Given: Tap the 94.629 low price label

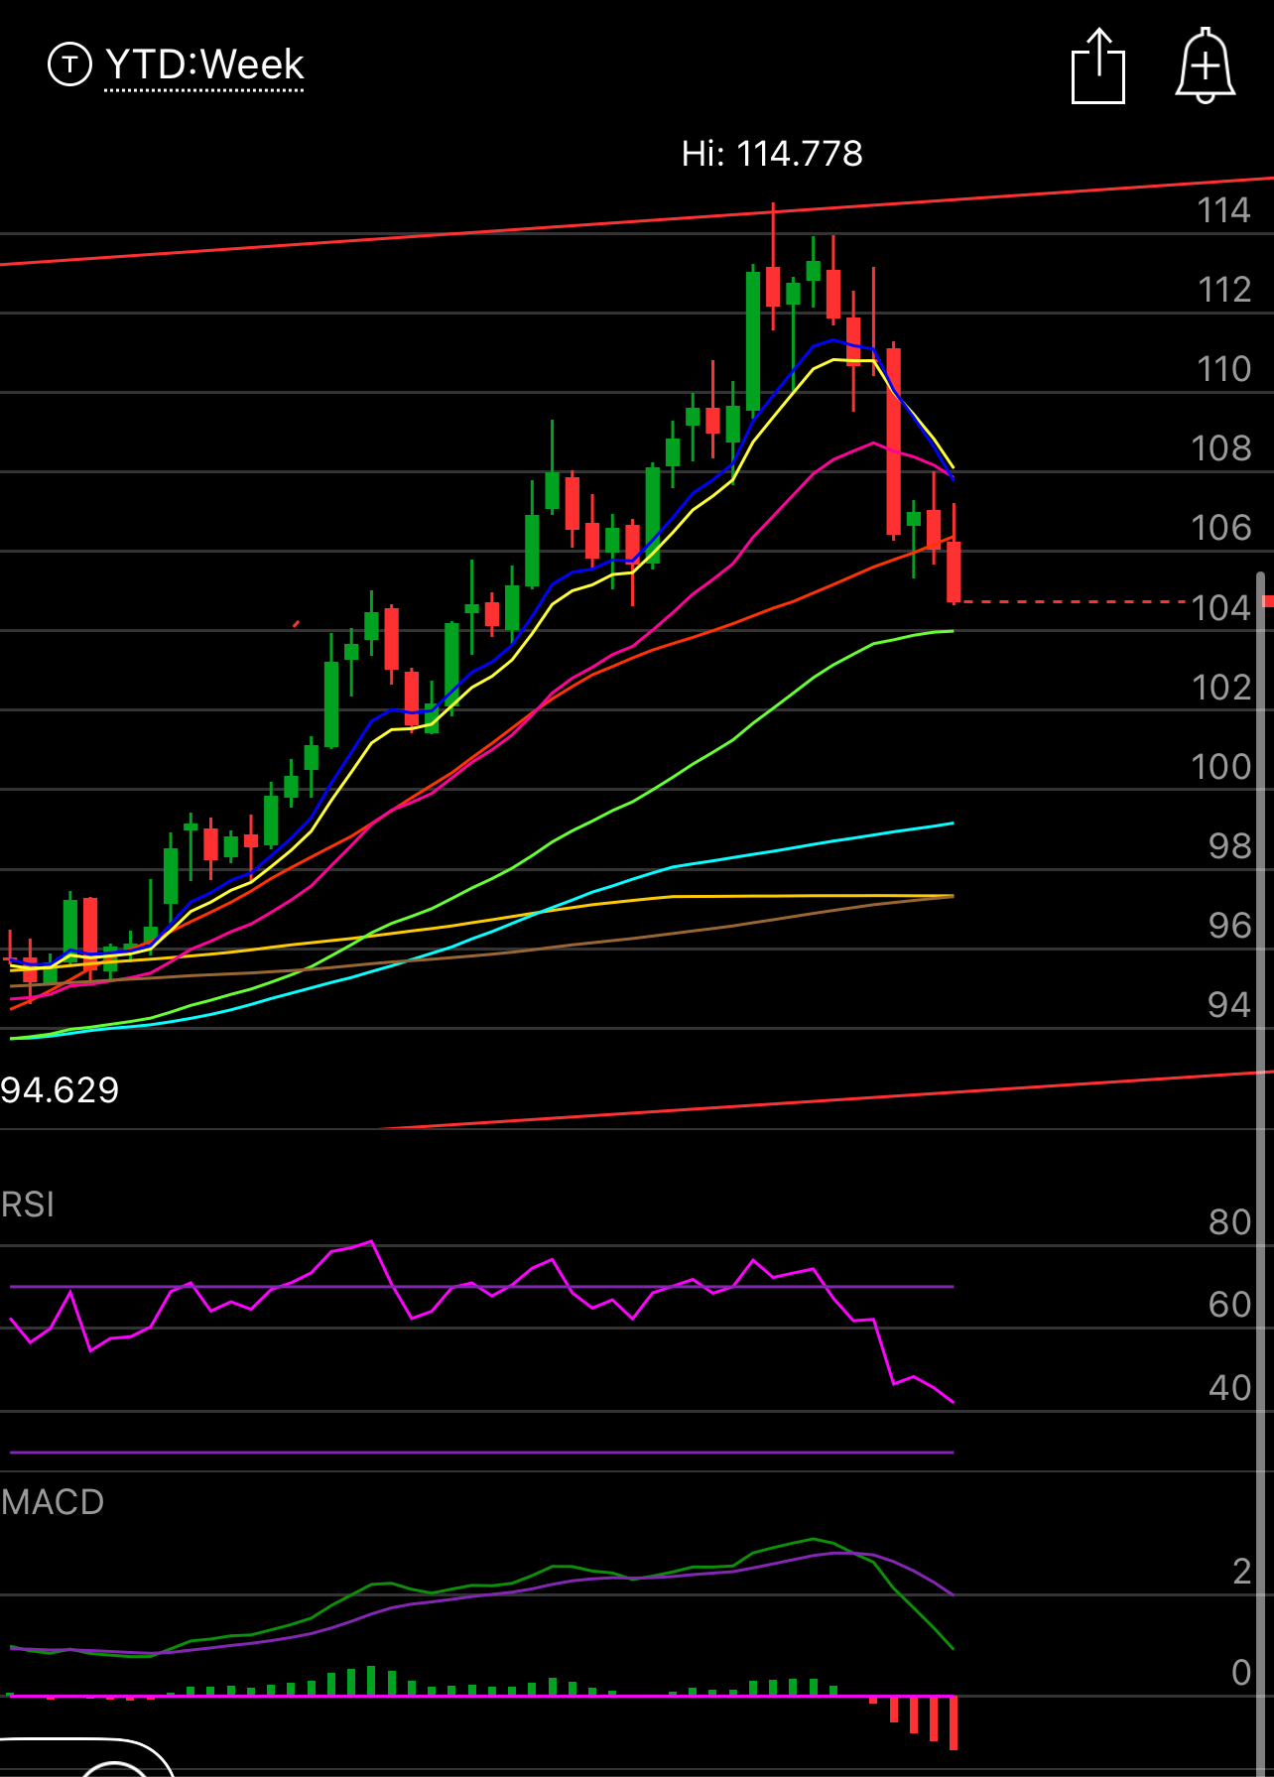Looking at the screenshot, I should click(x=60, y=1090).
